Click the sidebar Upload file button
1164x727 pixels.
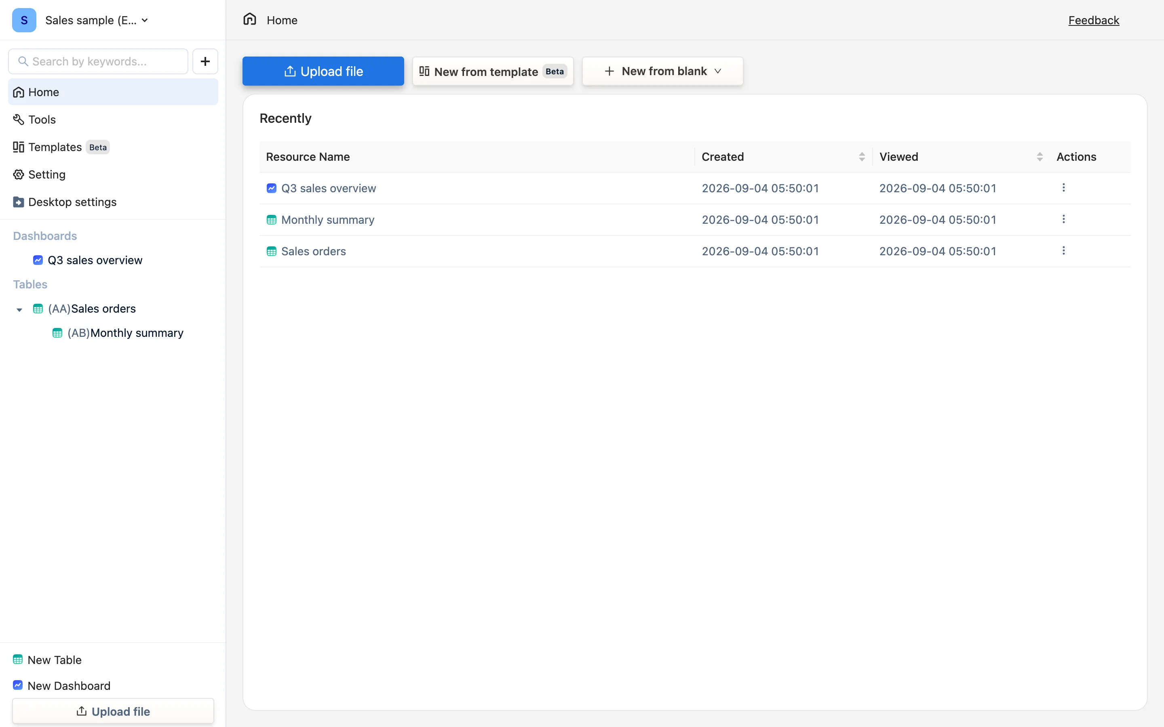pos(113,711)
